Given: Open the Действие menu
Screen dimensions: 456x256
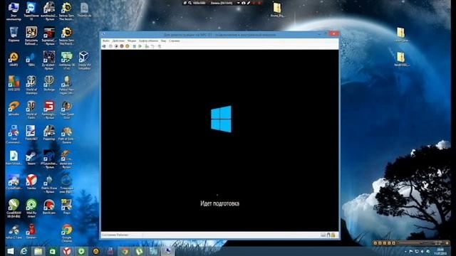Looking at the screenshot, I should 118,41.
